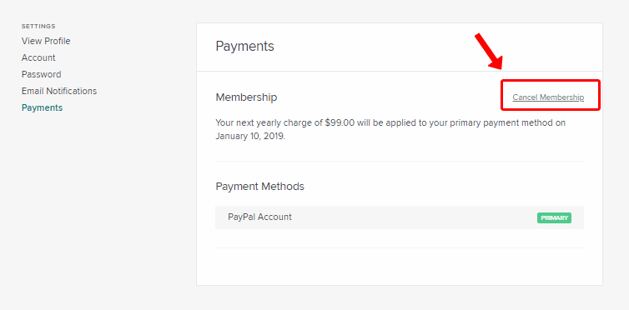Click the January 10, 2019 date text

(250, 136)
